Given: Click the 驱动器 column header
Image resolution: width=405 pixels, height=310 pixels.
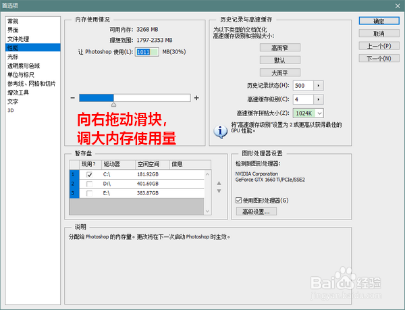Looking at the screenshot, I should click(119, 164).
